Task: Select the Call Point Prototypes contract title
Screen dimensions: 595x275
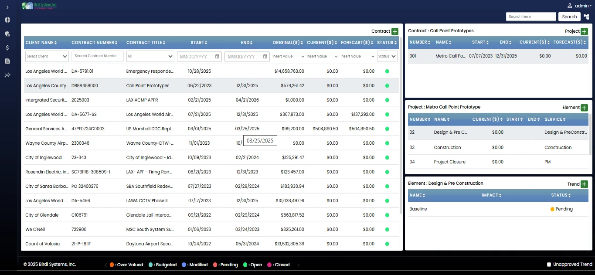Action: (148, 85)
